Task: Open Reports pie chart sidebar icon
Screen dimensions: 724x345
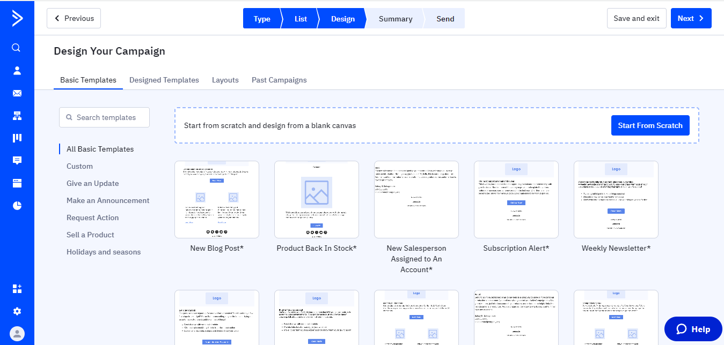Action: point(17,206)
